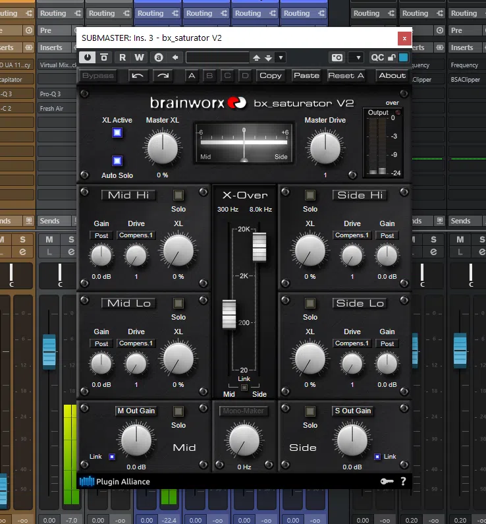Select settings bank A
The width and height of the screenshot is (486, 524).
[192, 76]
